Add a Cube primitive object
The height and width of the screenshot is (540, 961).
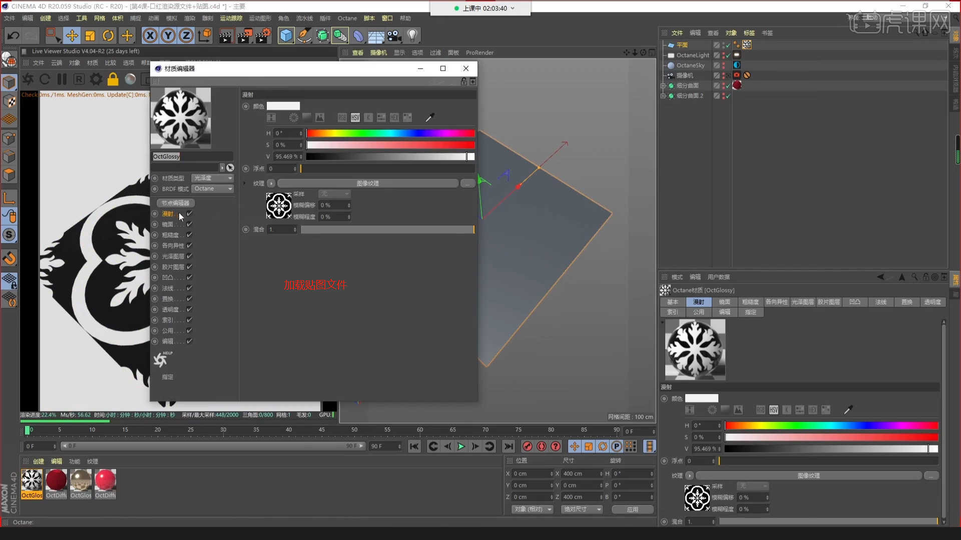point(286,35)
